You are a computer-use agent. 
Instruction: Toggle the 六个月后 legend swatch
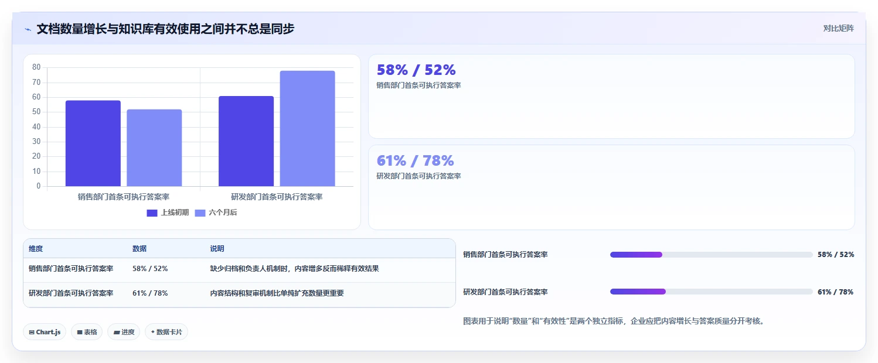pos(200,213)
